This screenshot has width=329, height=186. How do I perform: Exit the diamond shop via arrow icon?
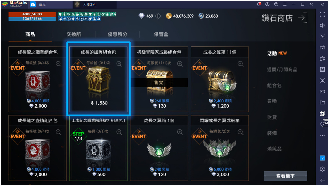303,18
